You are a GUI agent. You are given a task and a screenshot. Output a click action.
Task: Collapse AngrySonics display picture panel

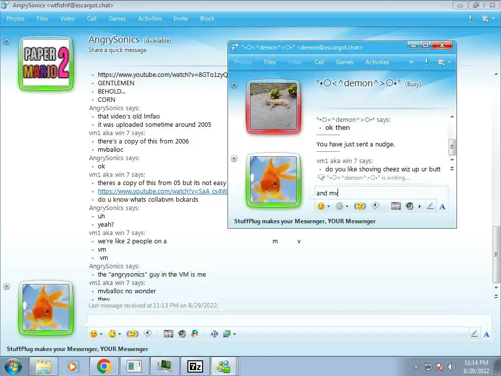pyautogui.click(x=6, y=42)
